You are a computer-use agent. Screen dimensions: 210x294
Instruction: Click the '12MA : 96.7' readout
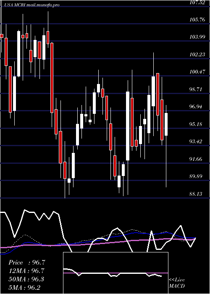(27, 271)
